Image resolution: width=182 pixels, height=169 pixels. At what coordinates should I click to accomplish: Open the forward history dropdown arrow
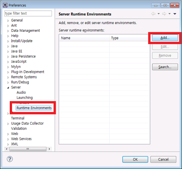pyautogui.click(x=170, y=14)
